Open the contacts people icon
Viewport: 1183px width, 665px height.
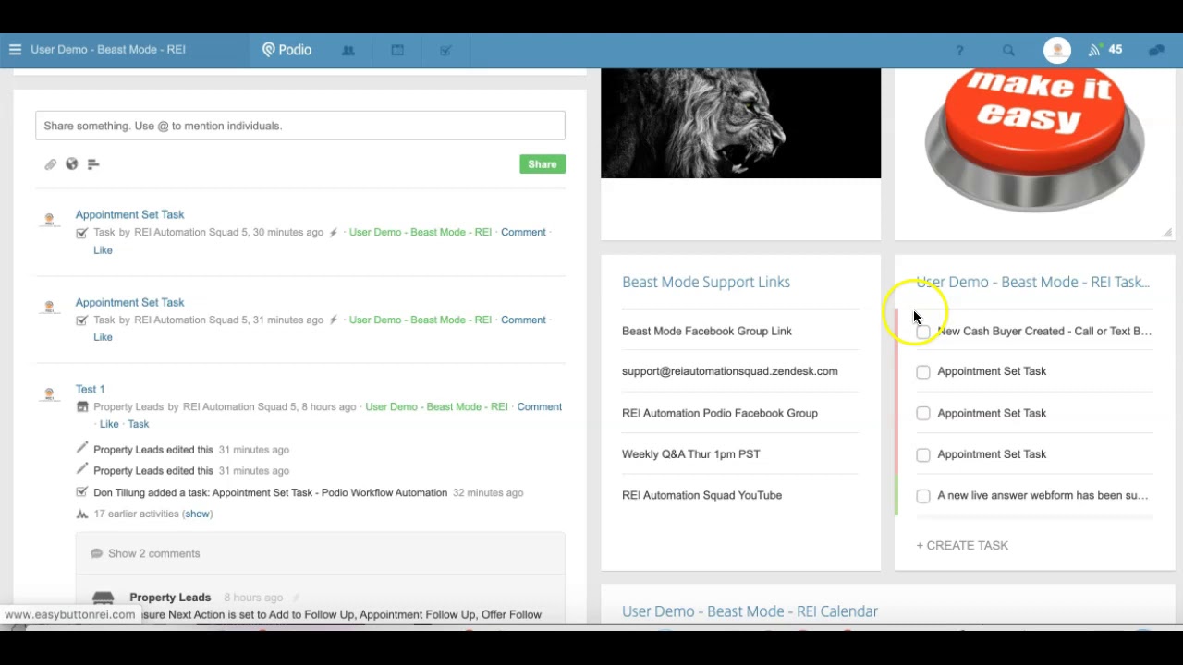348,51
